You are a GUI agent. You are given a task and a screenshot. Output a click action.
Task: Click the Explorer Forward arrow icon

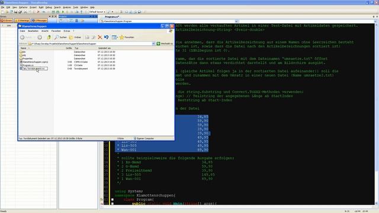(x=40, y=37)
